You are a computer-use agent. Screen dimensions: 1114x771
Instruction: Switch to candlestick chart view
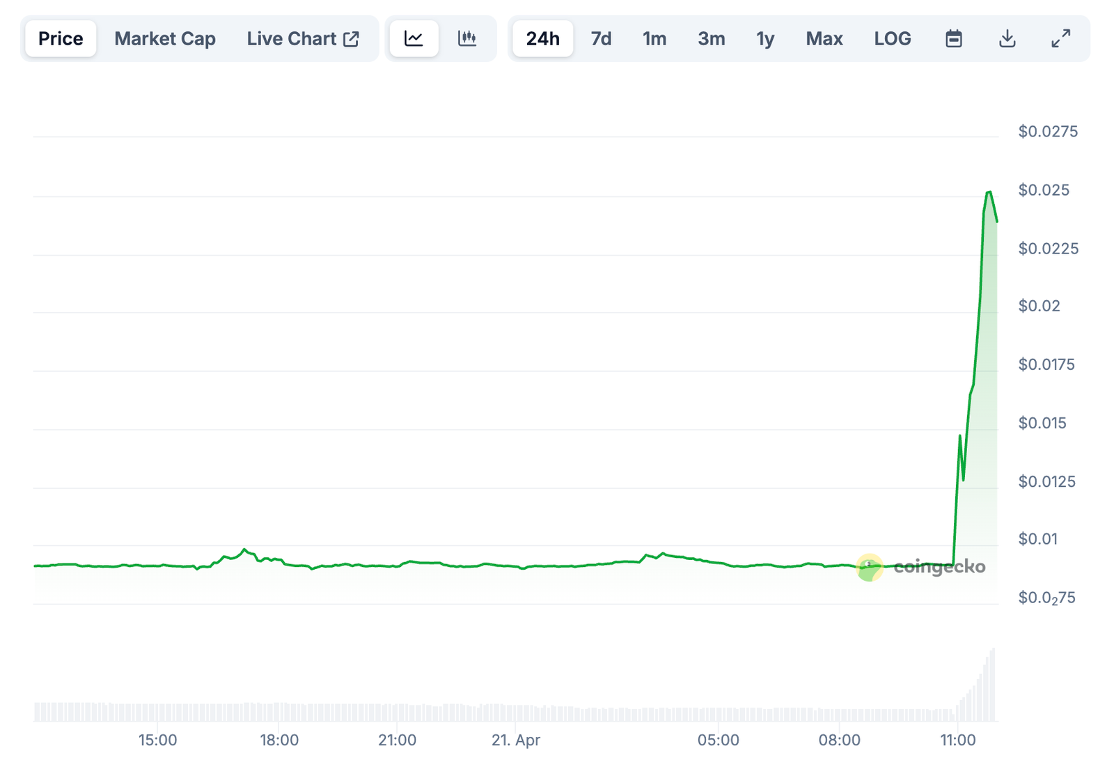point(467,38)
